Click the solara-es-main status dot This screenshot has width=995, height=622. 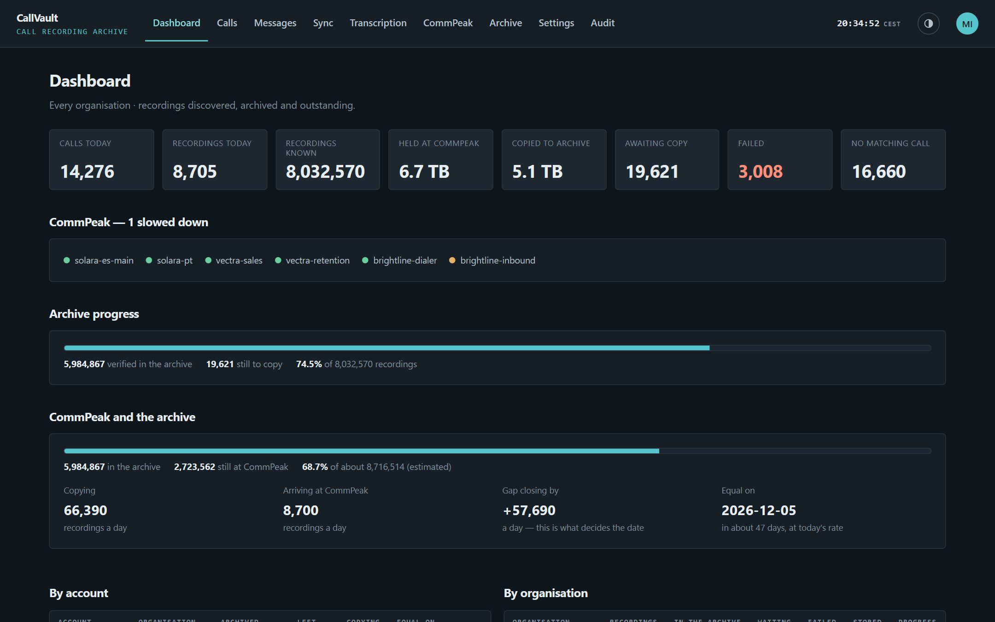[67, 260]
